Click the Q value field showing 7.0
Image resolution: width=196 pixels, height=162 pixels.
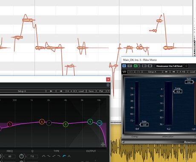(x=32, y=156)
